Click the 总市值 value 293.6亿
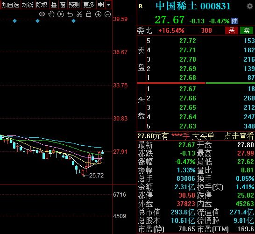 pos(183,212)
